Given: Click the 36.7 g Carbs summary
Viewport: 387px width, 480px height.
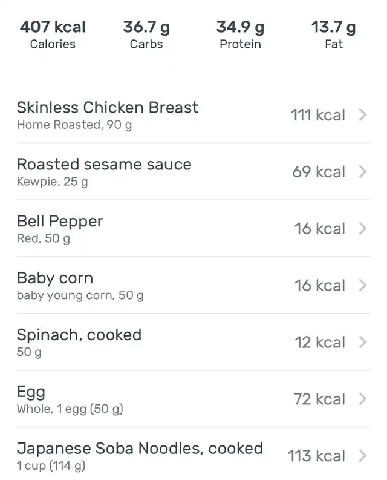Looking at the screenshot, I should tap(146, 35).
